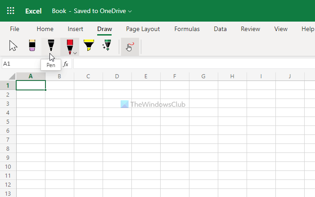Open the Formulas tab
The height and width of the screenshot is (197, 315).
(x=187, y=29)
